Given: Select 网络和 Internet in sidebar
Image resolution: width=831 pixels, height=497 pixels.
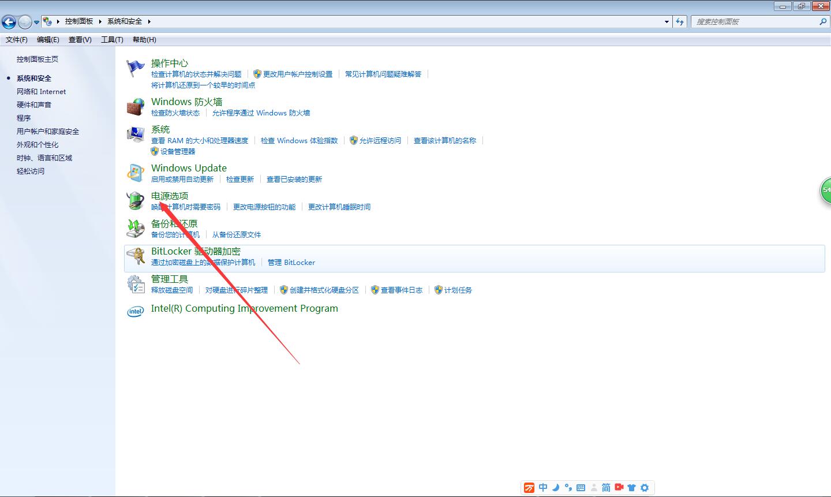Looking at the screenshot, I should [41, 92].
